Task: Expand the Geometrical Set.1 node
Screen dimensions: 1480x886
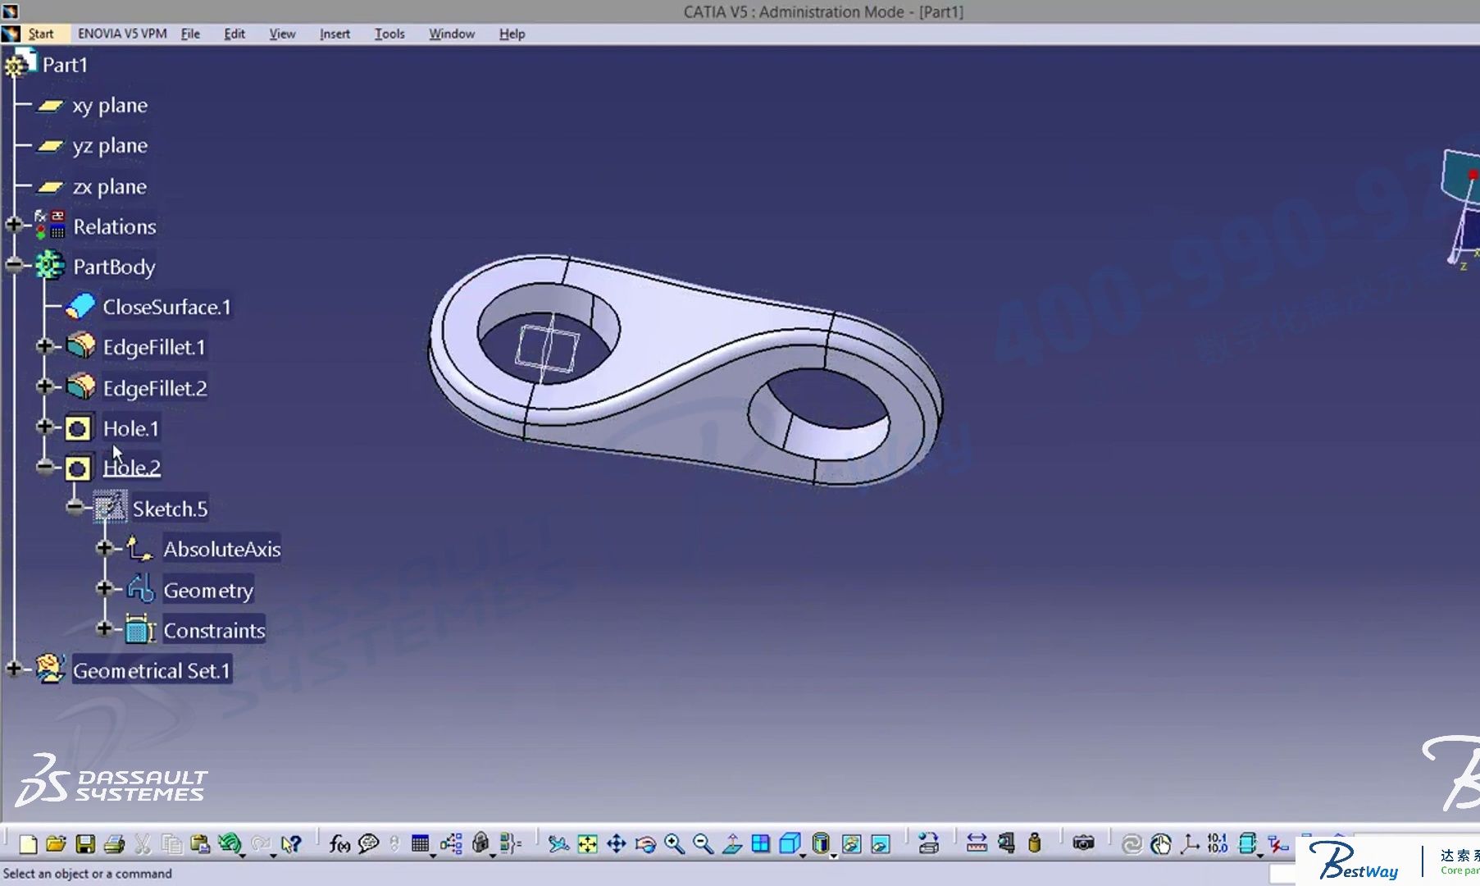Action: pyautogui.click(x=14, y=669)
